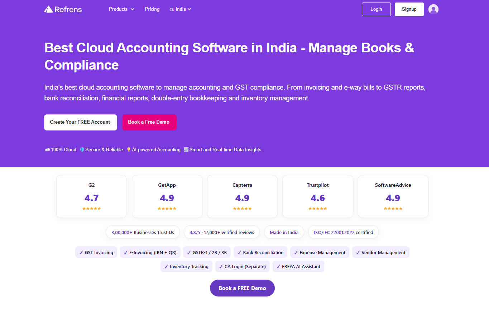Image resolution: width=489 pixels, height=318 pixels.
Task: Open the India country selector dropdown
Action: tap(181, 9)
